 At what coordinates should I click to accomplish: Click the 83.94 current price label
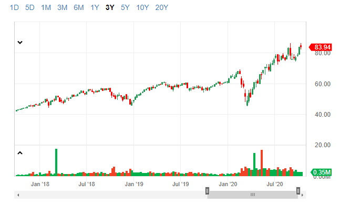(x=321, y=47)
